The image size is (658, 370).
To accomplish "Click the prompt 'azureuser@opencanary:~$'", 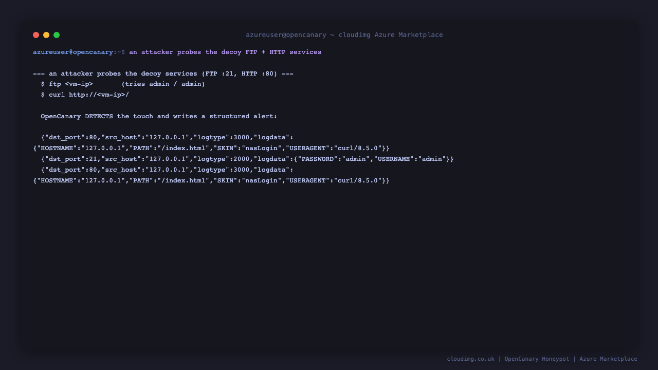I will click(79, 52).
